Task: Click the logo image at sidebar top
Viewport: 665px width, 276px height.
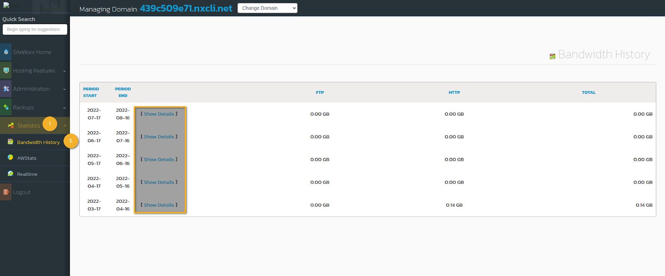Action: 11,5
